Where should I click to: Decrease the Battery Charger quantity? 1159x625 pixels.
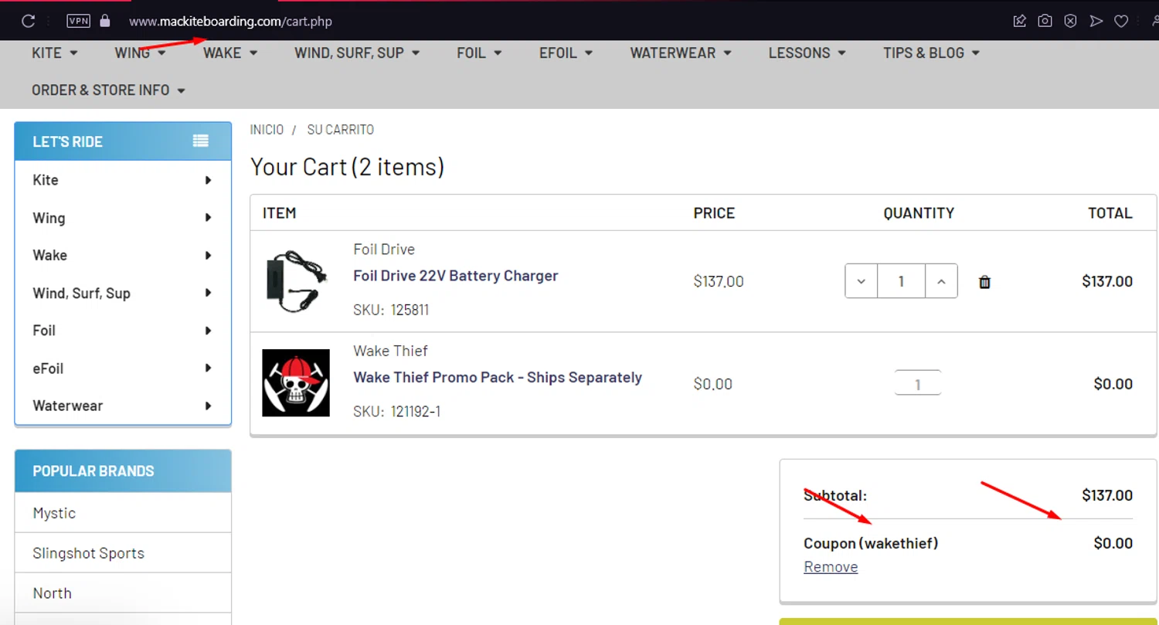(x=861, y=281)
